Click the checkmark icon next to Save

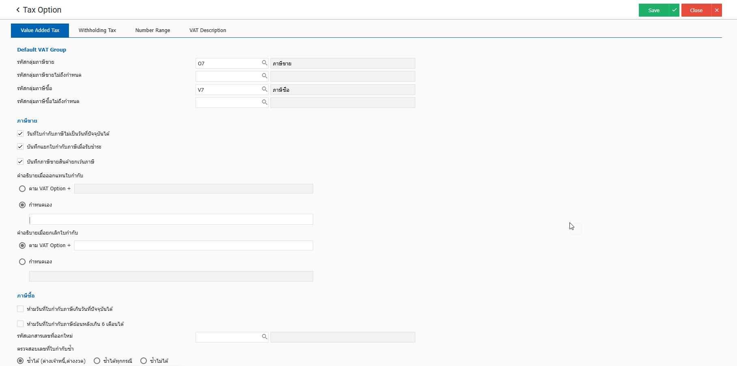coord(674,10)
